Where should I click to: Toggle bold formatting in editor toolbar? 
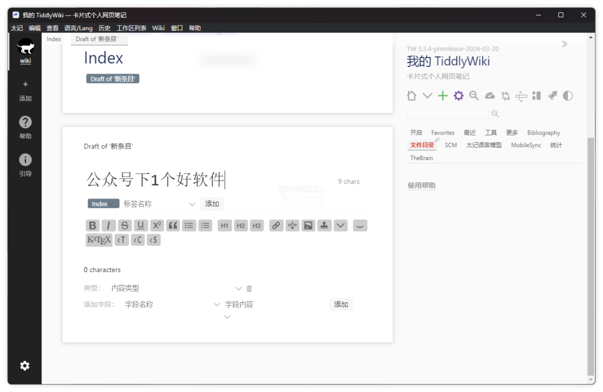(93, 226)
